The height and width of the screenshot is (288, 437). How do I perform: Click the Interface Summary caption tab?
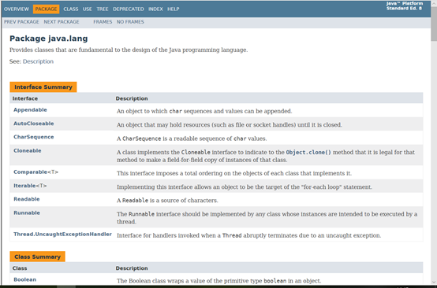click(x=43, y=87)
